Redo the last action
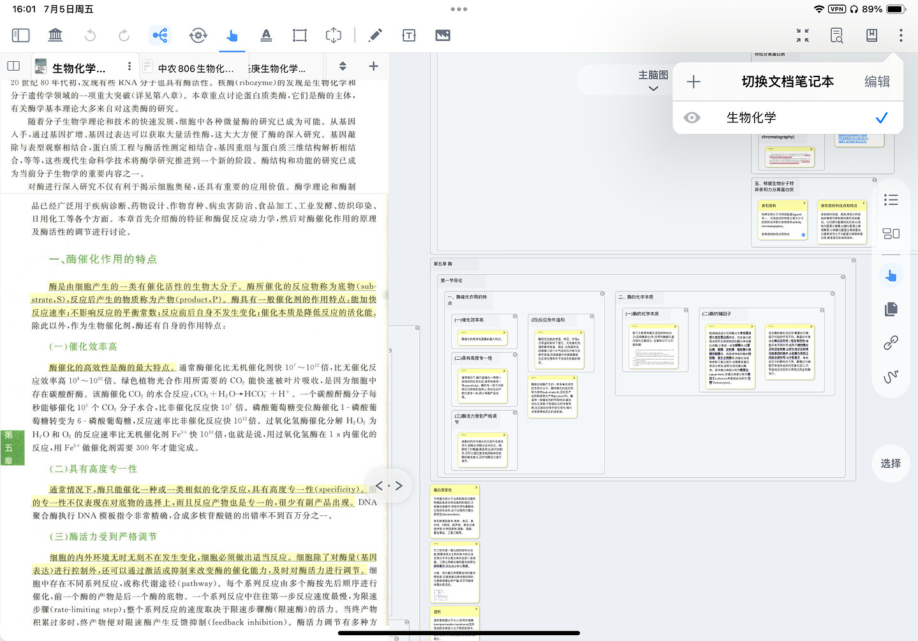Screen dimensions: 918x641 (124, 35)
